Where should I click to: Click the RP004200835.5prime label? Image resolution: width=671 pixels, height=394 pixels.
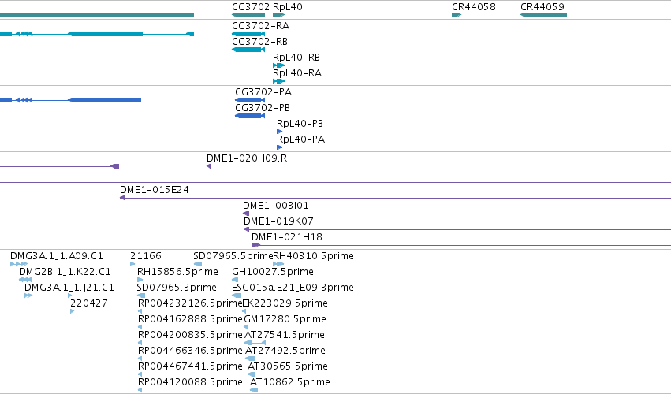(191, 335)
